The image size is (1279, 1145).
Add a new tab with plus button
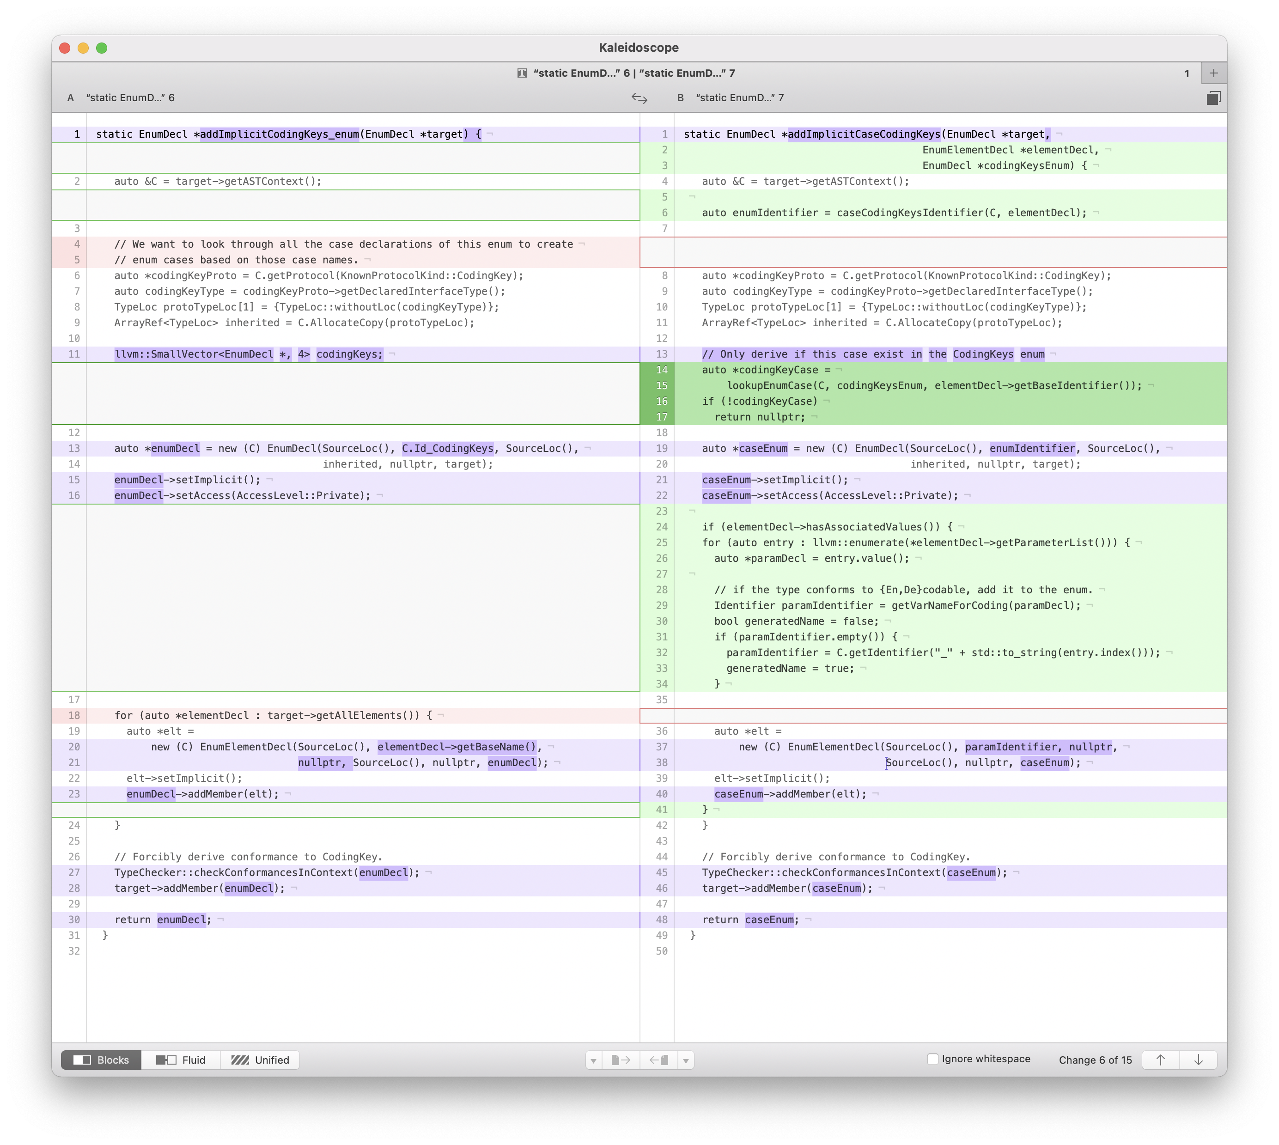coord(1213,73)
